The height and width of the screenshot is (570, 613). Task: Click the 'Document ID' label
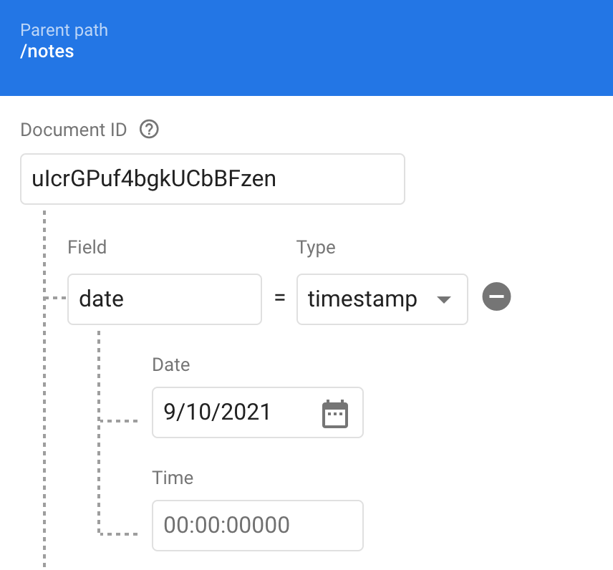[74, 130]
